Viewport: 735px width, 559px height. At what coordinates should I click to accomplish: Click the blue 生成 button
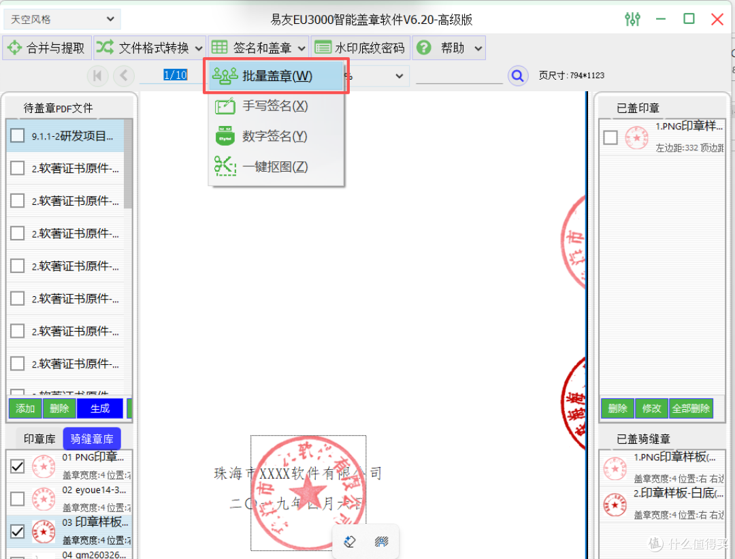click(x=100, y=409)
